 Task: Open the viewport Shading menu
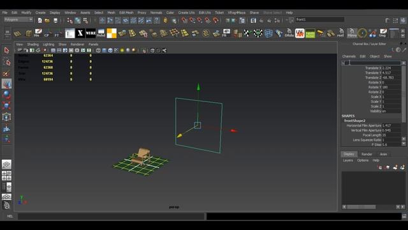pos(33,44)
